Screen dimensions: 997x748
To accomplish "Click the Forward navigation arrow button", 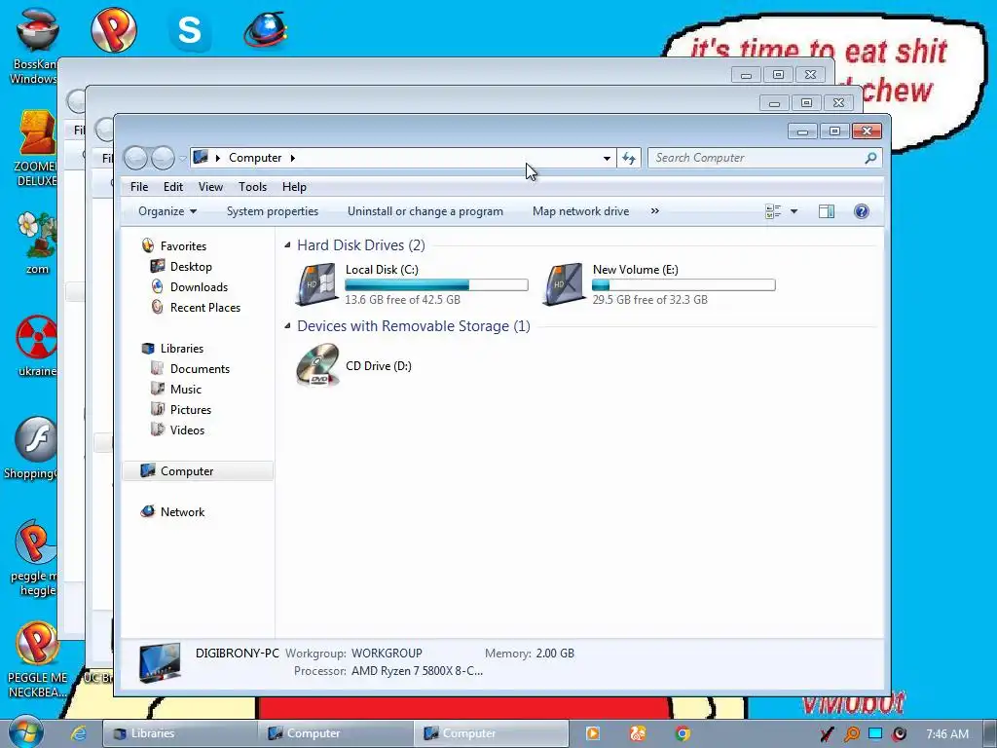I will coord(163,158).
